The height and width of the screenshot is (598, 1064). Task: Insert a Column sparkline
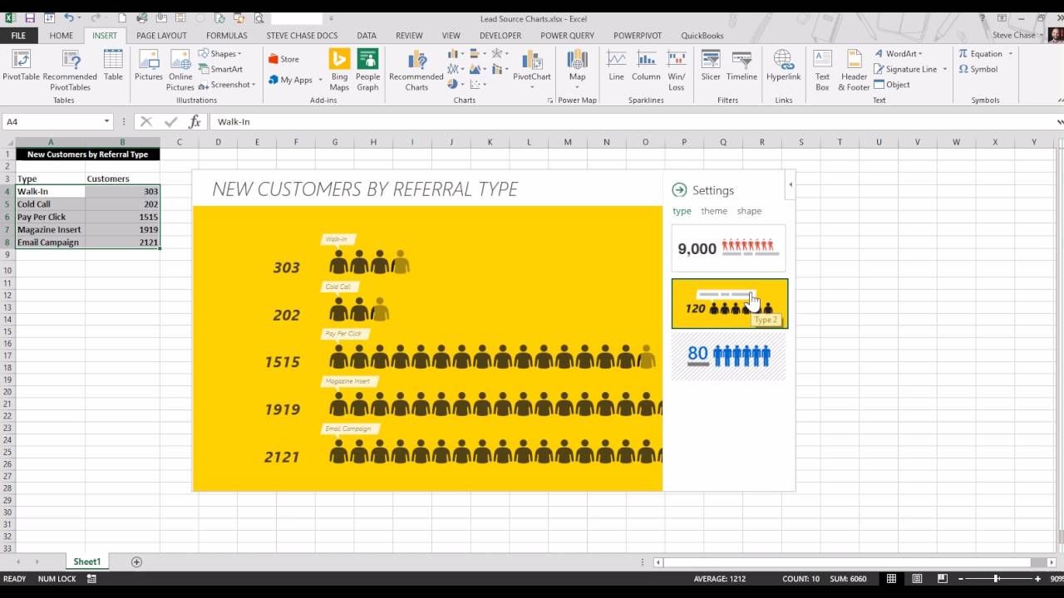coord(646,66)
